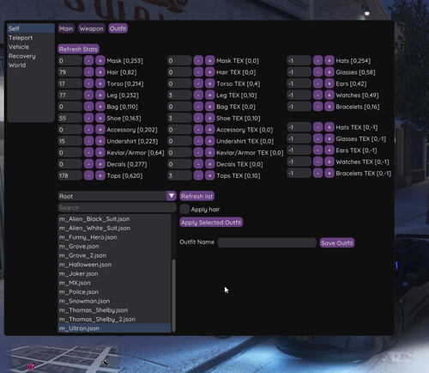
Task: Select m_Joker.json outfit
Action: coord(114,273)
